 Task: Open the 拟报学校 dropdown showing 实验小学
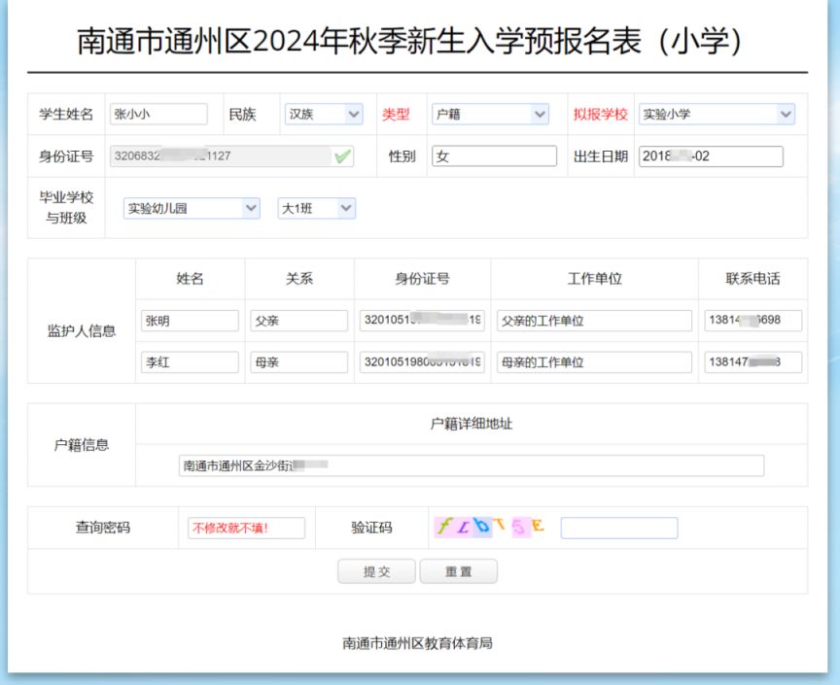717,114
